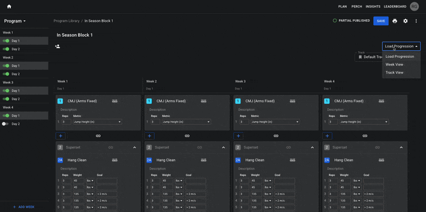Click the add athlete person icon

point(58,46)
